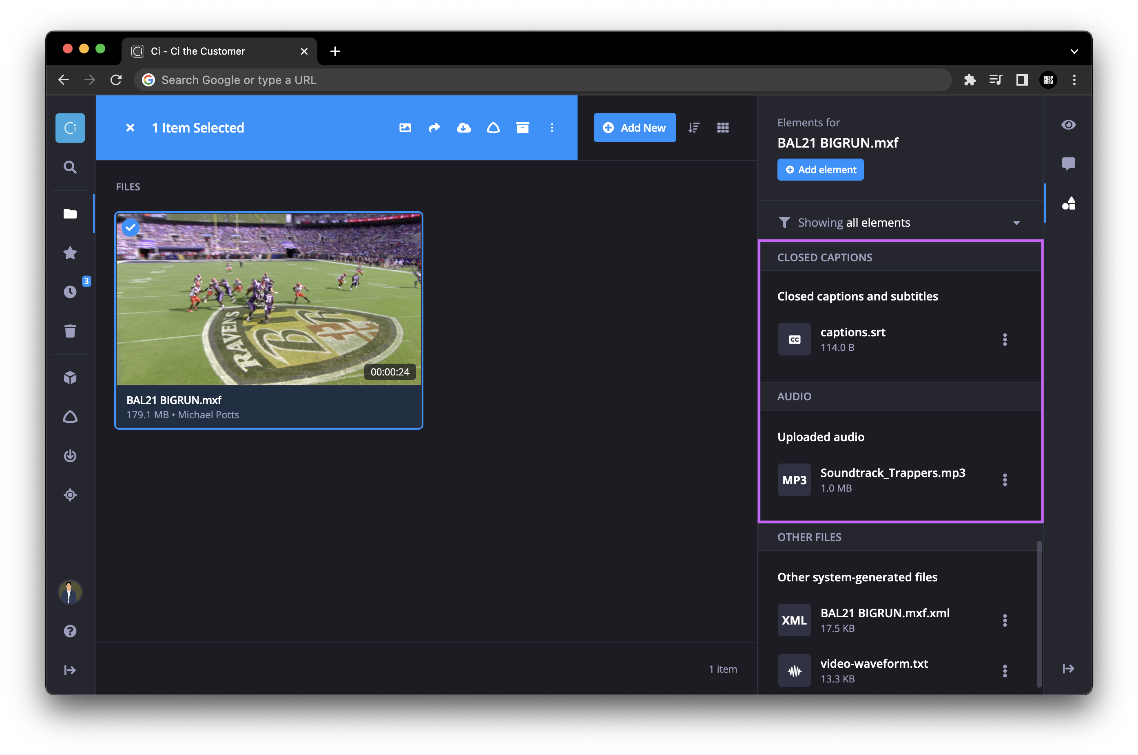Open help question mark icon
This screenshot has width=1138, height=755.
tap(70, 631)
